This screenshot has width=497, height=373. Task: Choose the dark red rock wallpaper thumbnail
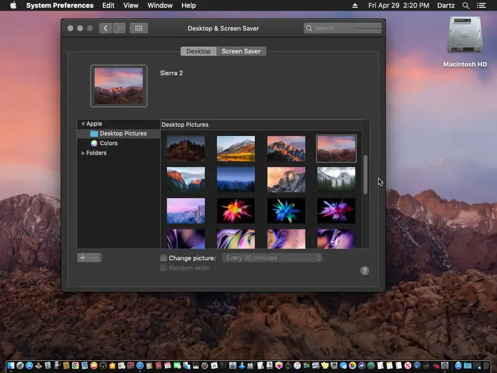[186, 149]
